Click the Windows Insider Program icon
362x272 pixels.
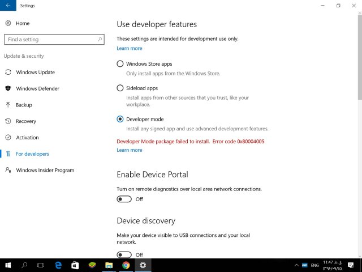click(x=8, y=170)
